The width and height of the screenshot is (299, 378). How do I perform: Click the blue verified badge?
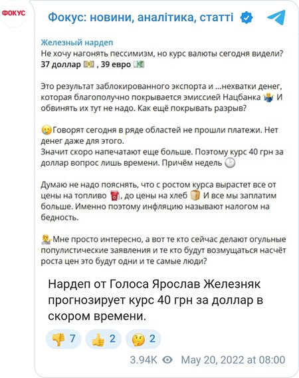click(247, 17)
